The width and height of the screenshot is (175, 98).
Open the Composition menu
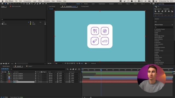pos(27,1)
